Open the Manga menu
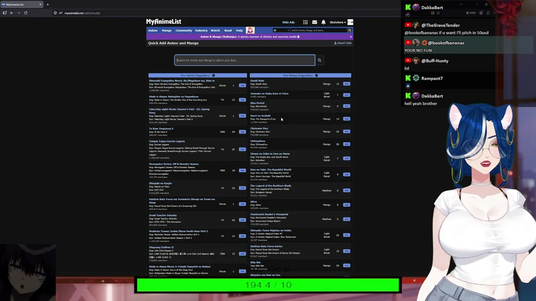 [x=167, y=31]
